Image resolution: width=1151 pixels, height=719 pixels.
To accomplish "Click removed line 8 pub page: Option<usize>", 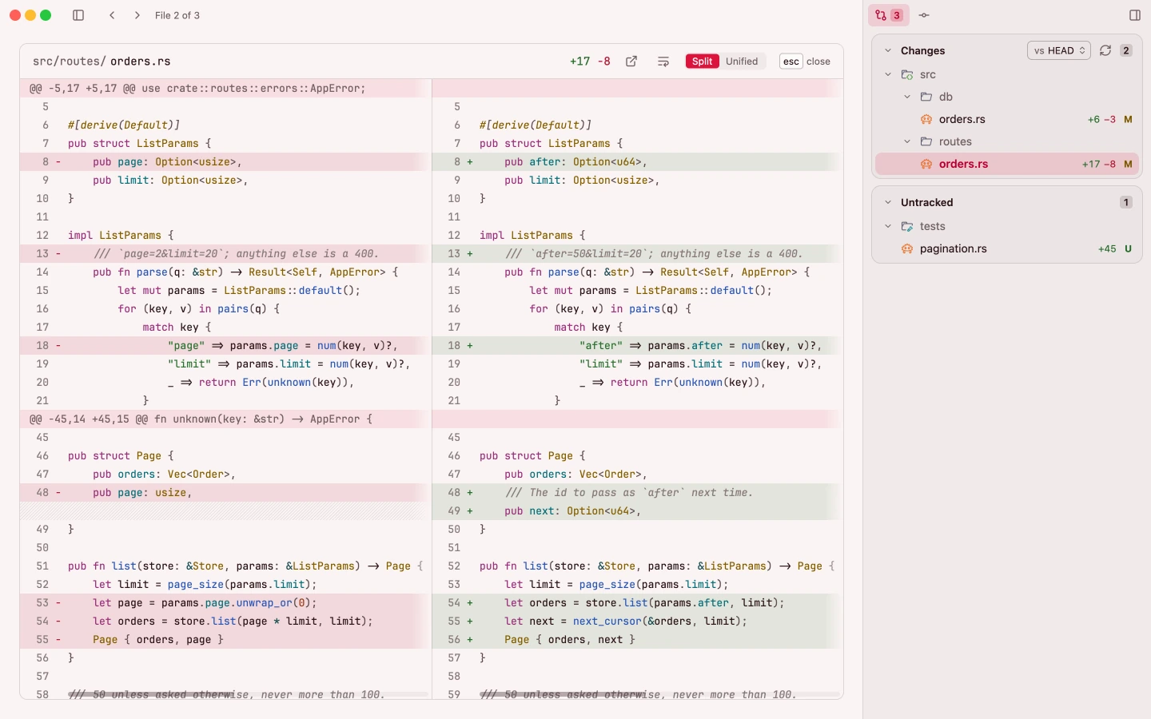I will (x=225, y=162).
